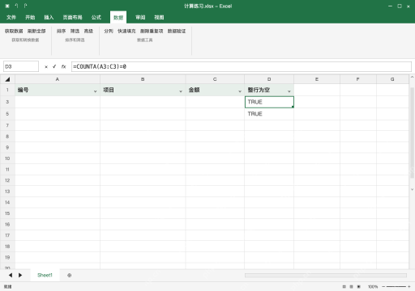
Task: Switch to Page Layout view icon
Action: tap(351, 287)
